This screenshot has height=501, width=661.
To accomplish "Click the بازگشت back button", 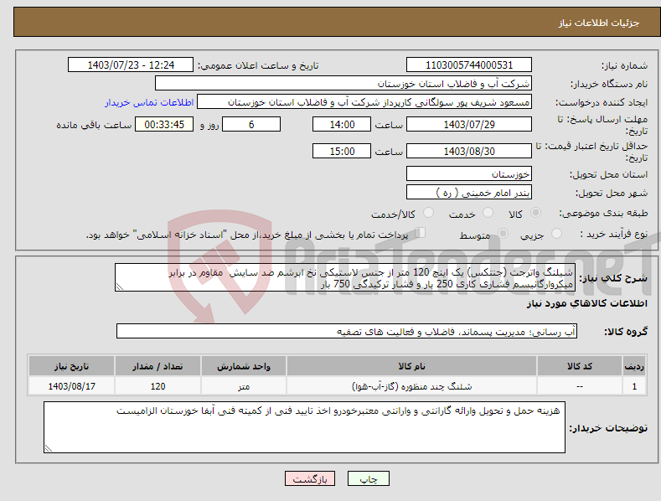I will tap(310, 478).
